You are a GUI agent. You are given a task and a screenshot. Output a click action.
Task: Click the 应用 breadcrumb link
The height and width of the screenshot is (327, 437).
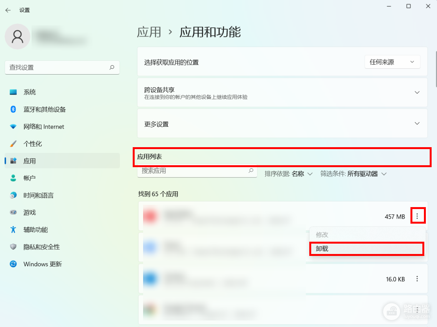tap(149, 32)
